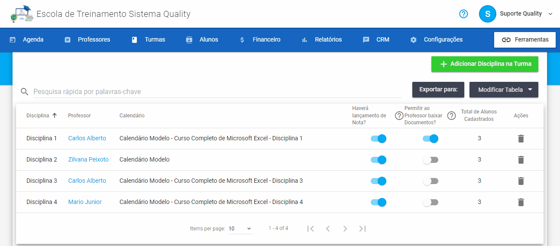
Task: Expand the Suporte Quality user menu chevron
Action: pyautogui.click(x=550, y=14)
